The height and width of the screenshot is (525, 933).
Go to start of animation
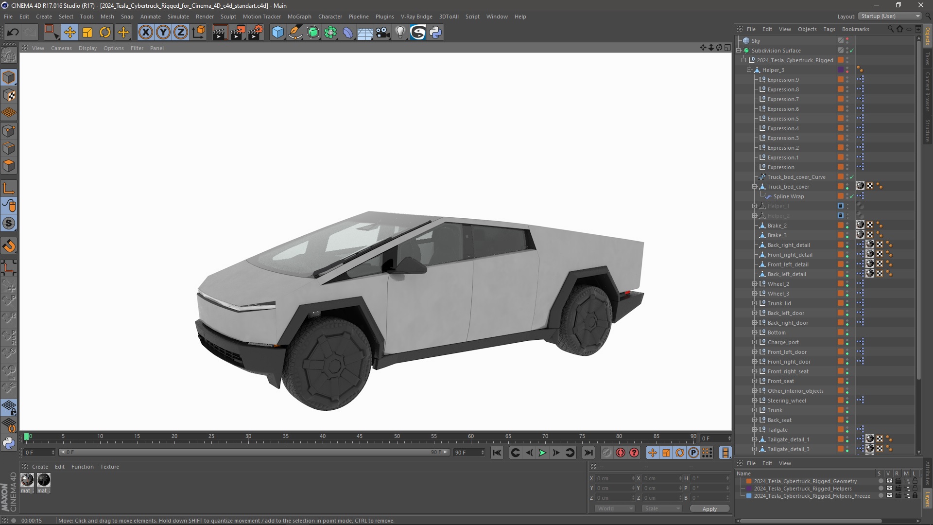tap(497, 453)
